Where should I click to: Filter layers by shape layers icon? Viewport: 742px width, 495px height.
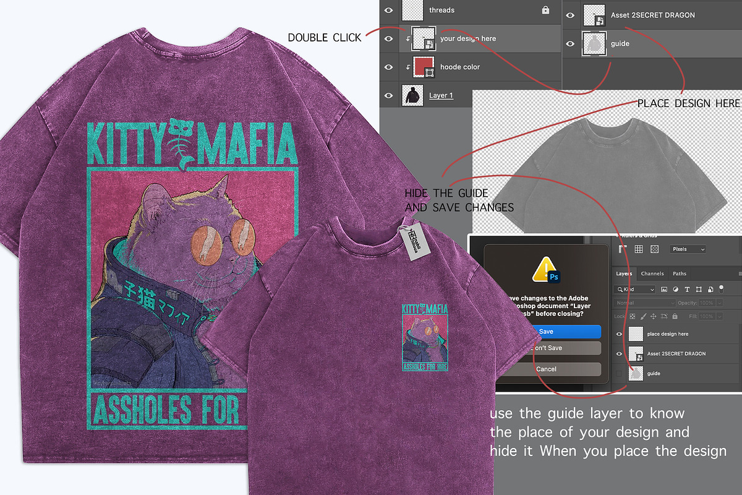pos(699,289)
